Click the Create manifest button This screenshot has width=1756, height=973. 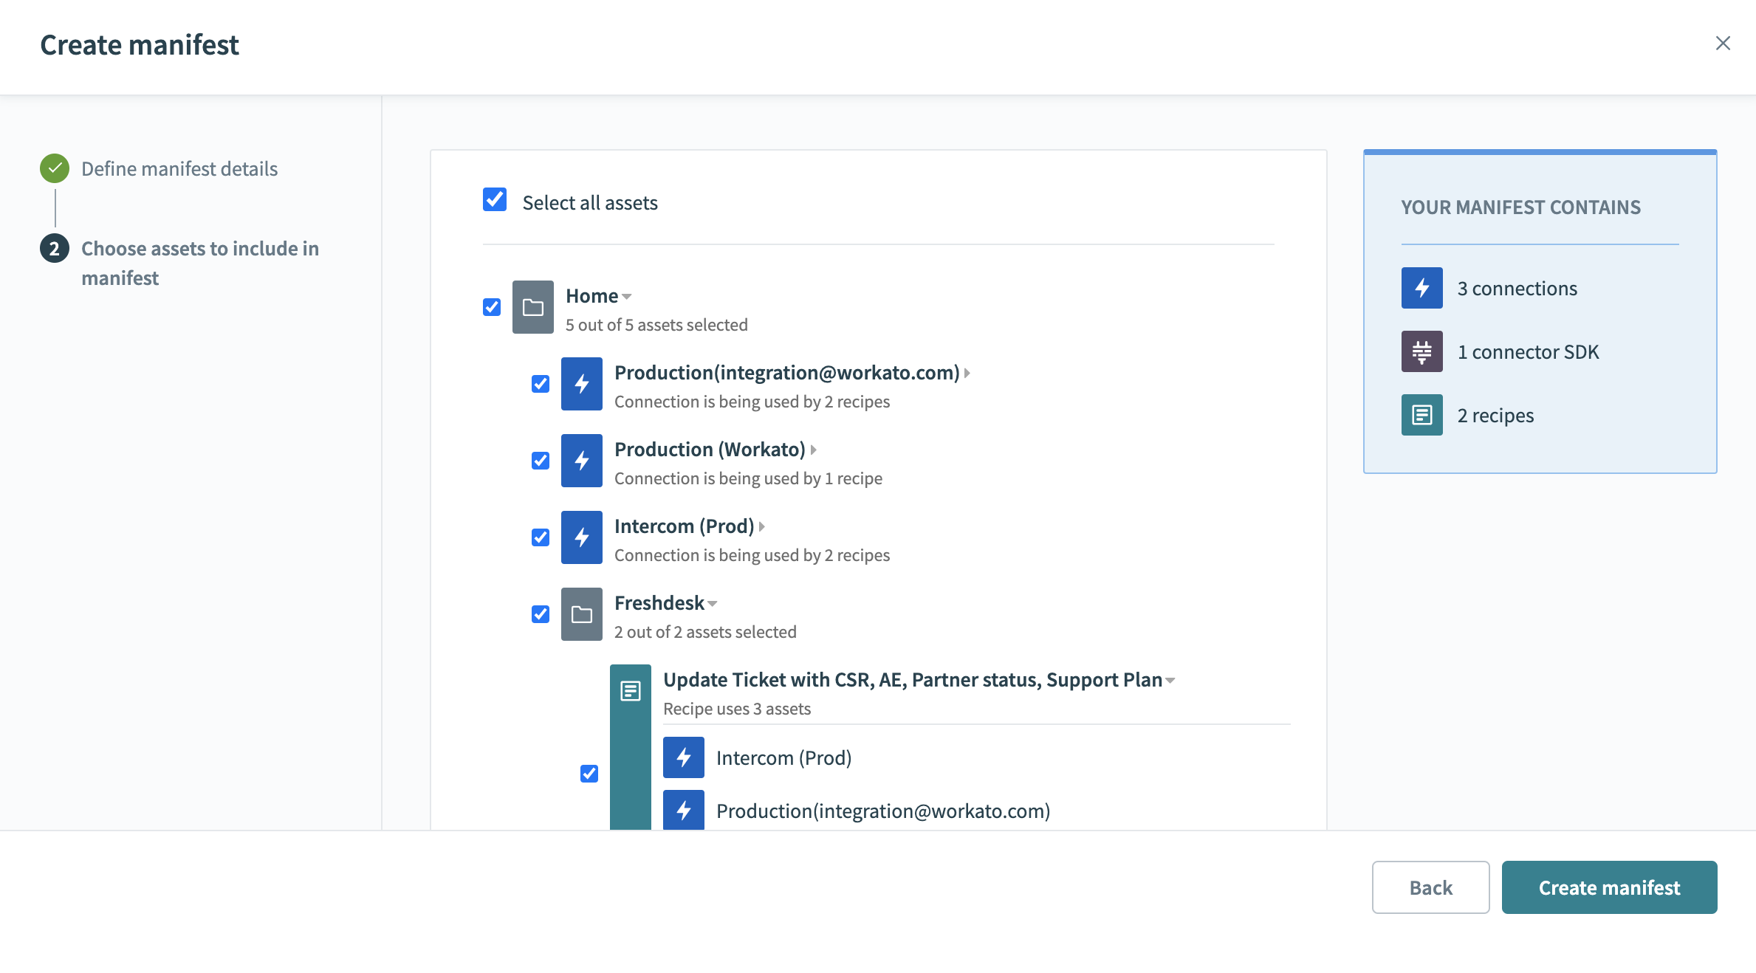coord(1609,887)
